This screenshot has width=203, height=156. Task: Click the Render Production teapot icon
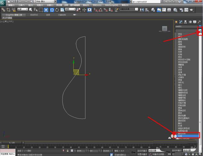tap(191, 10)
